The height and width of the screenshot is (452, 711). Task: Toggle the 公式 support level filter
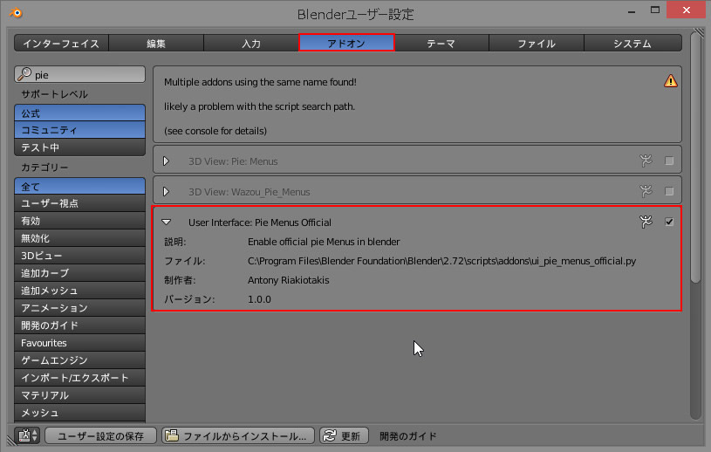(79, 113)
